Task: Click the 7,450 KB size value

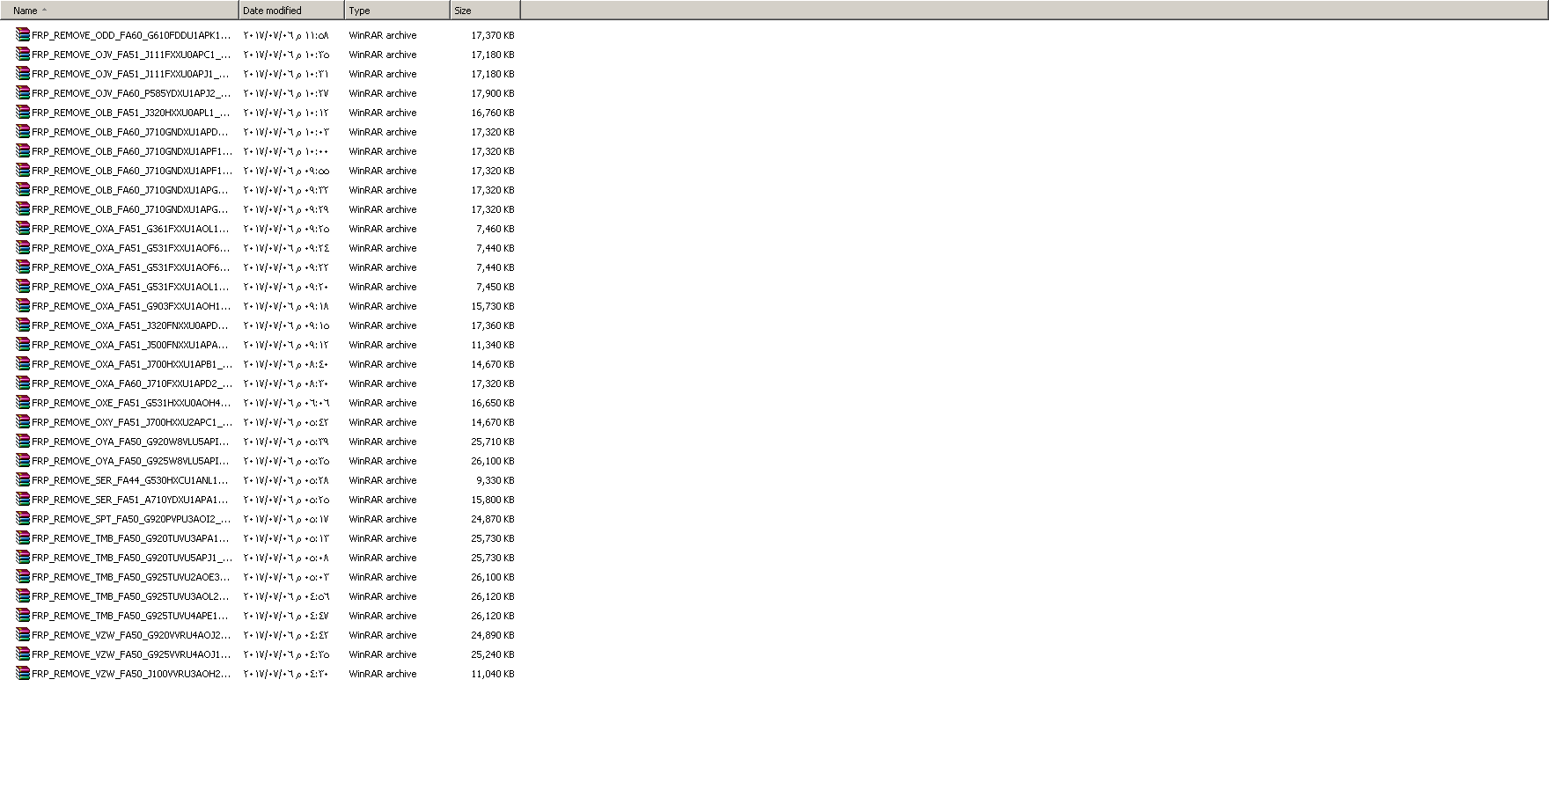Action: point(496,287)
